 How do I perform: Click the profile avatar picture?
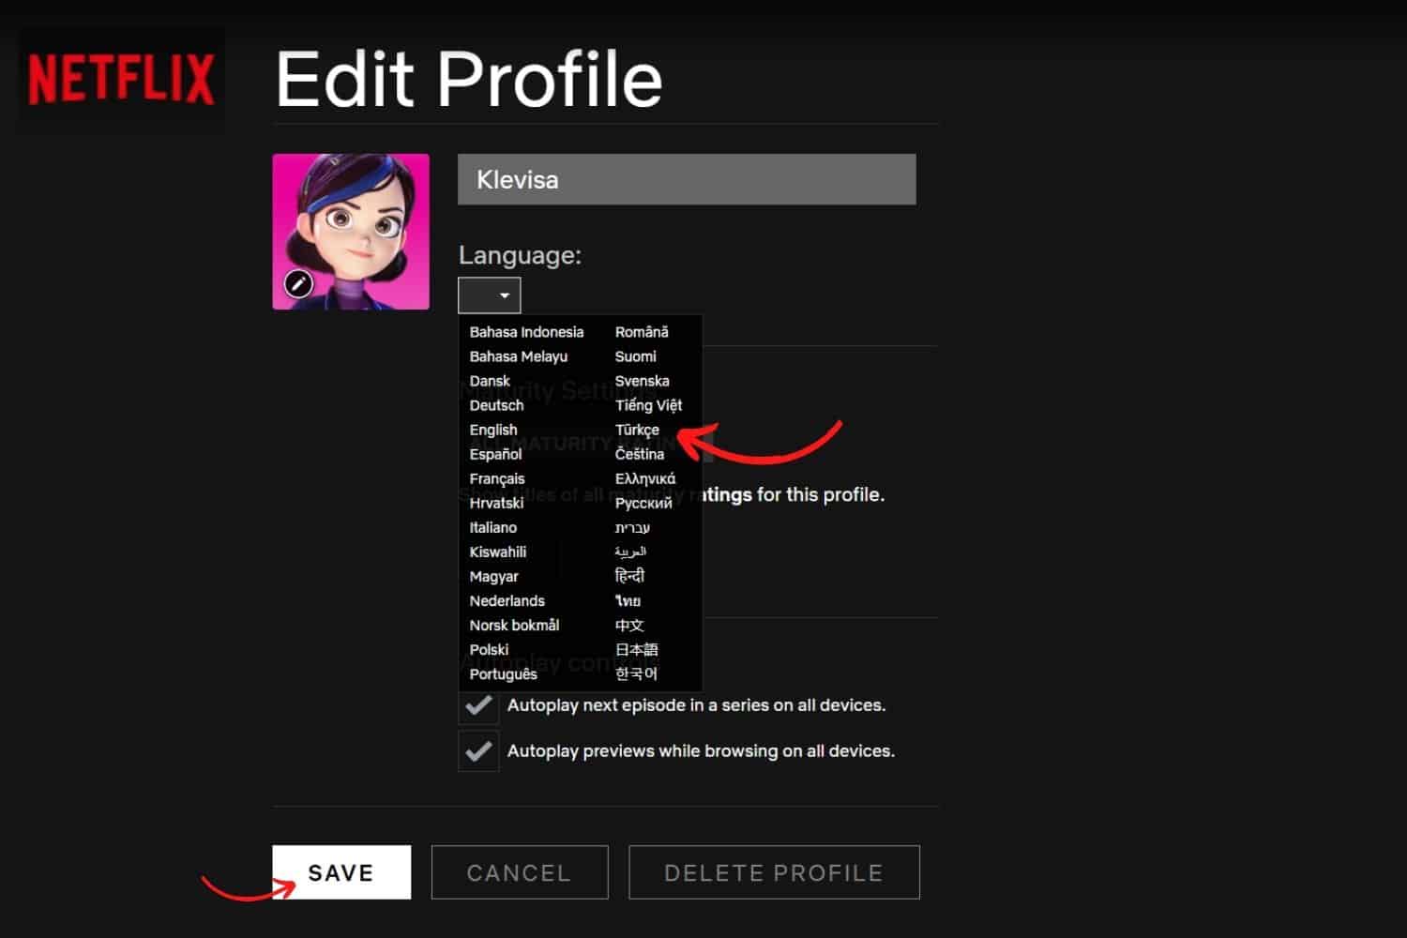351,232
